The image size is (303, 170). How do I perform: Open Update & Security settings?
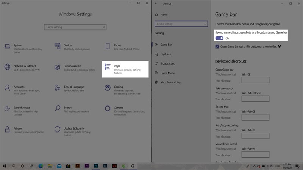pos(74,130)
